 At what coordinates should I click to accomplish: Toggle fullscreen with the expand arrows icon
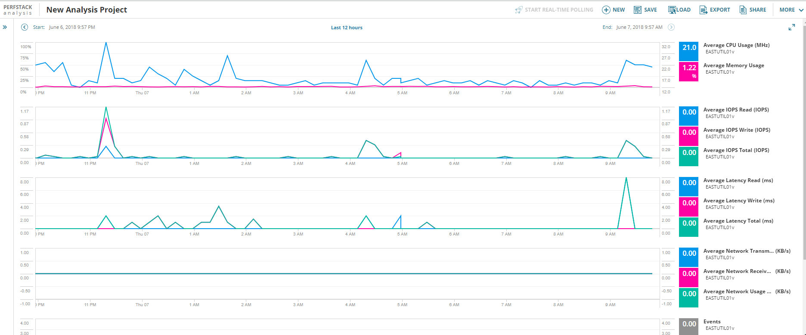point(792,27)
